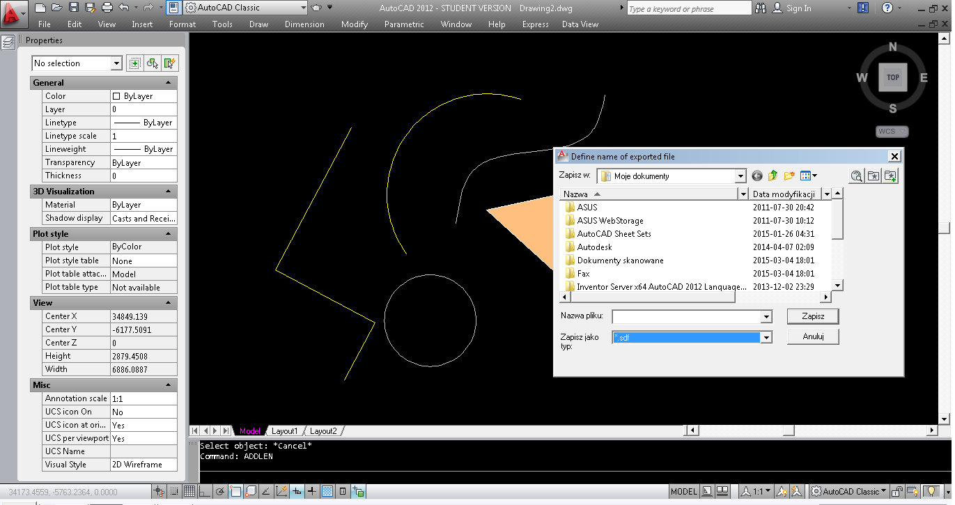This screenshot has height=505, width=955.
Task: Click the Annotation Visibility icon in status bar
Action: click(x=782, y=491)
